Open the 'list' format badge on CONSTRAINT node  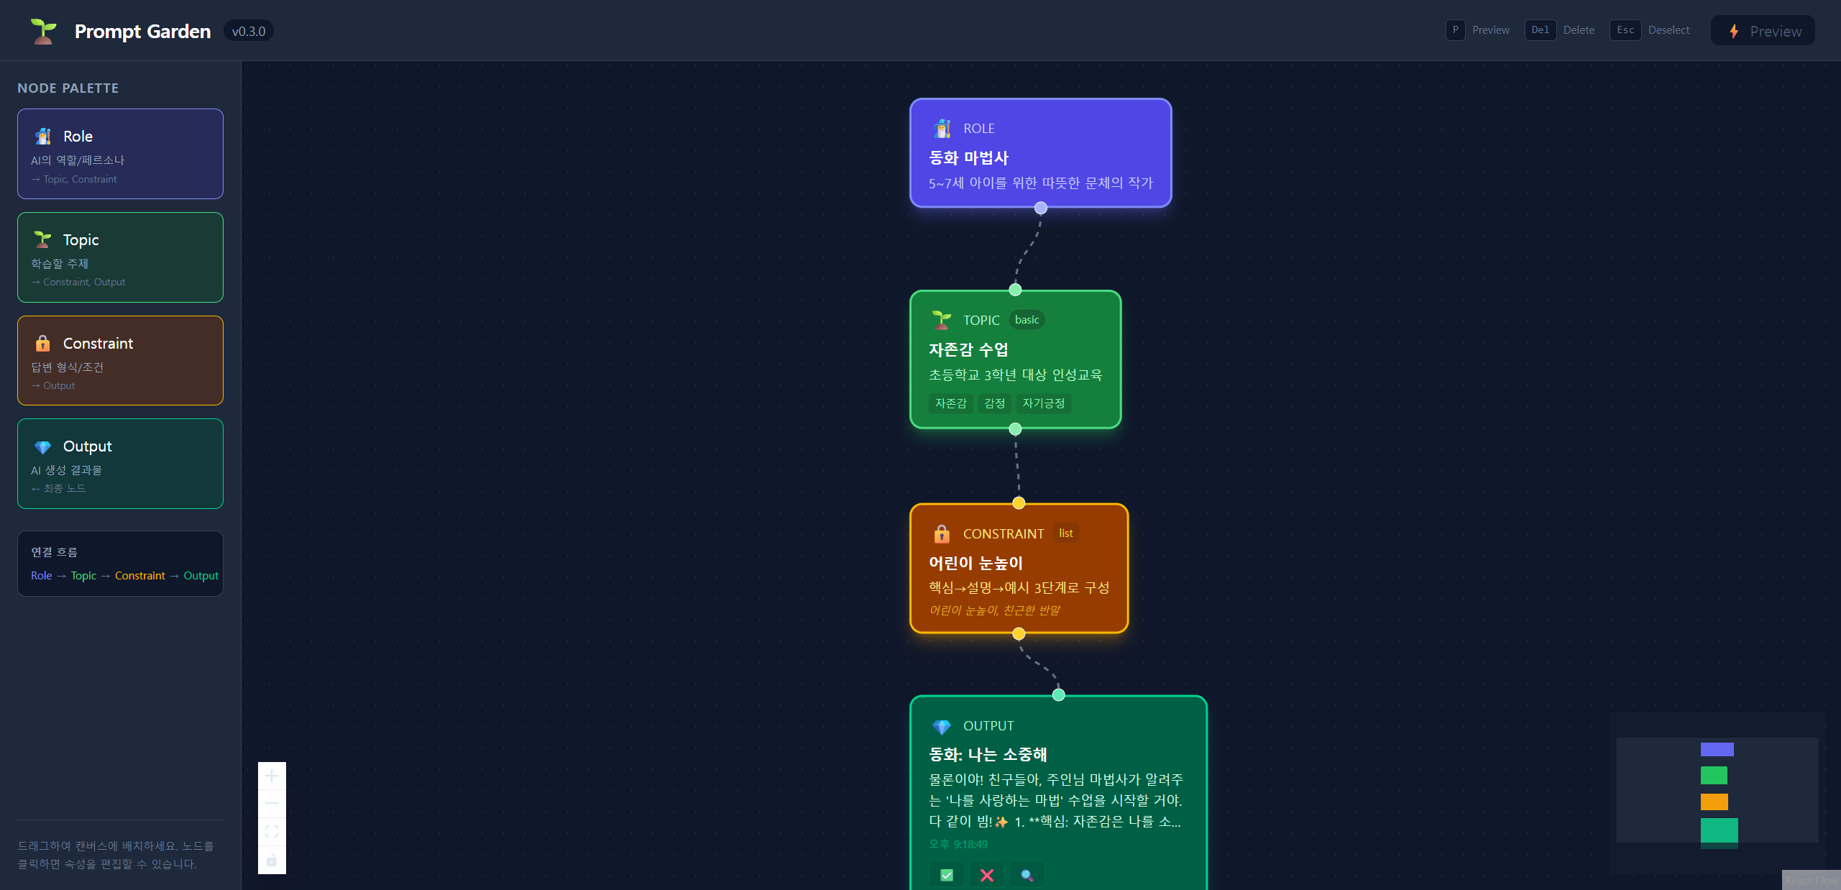[x=1065, y=533]
